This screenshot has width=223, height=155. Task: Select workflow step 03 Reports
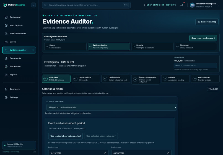pyautogui.click(x=152, y=46)
